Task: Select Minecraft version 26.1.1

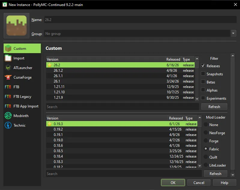Action: pyautogui.click(x=120, y=76)
